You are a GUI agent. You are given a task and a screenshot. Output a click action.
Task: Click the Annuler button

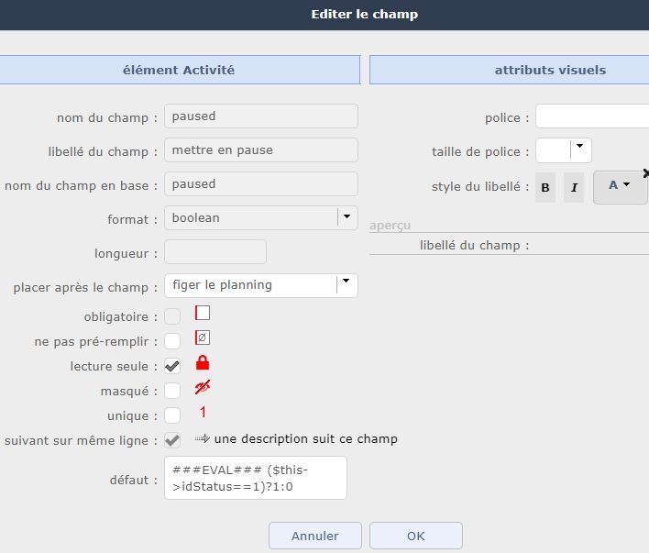(x=315, y=536)
